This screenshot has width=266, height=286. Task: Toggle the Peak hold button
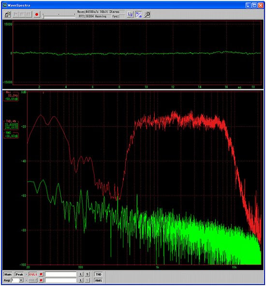(x=19, y=274)
